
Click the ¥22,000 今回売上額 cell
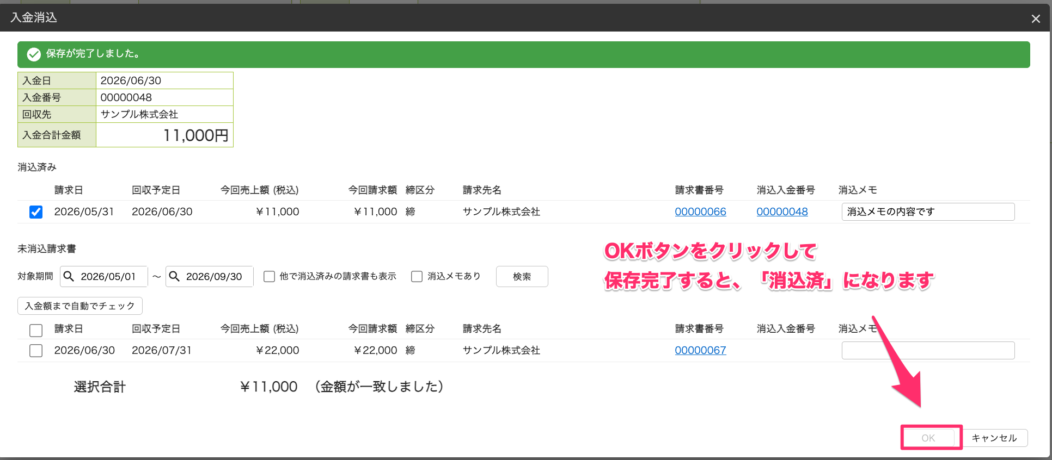pos(277,350)
